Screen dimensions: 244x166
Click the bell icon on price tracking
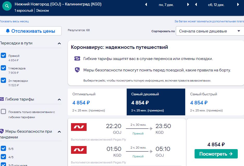[8, 31]
